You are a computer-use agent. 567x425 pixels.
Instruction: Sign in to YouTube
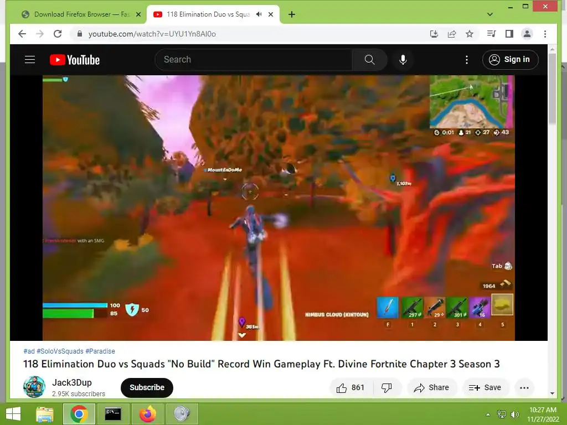click(x=510, y=60)
